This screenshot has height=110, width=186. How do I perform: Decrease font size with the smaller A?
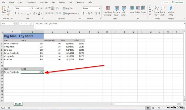click(41, 8)
